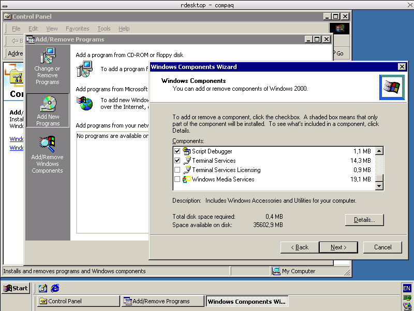Open the Tools menu in Control Panel
This screenshot has height=311, width=414.
click(104, 29)
